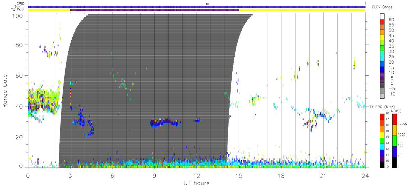Viewport: 411px width, 190px height.
Task: Select the green swatch in NOISE colorbar
Action: pyautogui.click(x=394, y=141)
